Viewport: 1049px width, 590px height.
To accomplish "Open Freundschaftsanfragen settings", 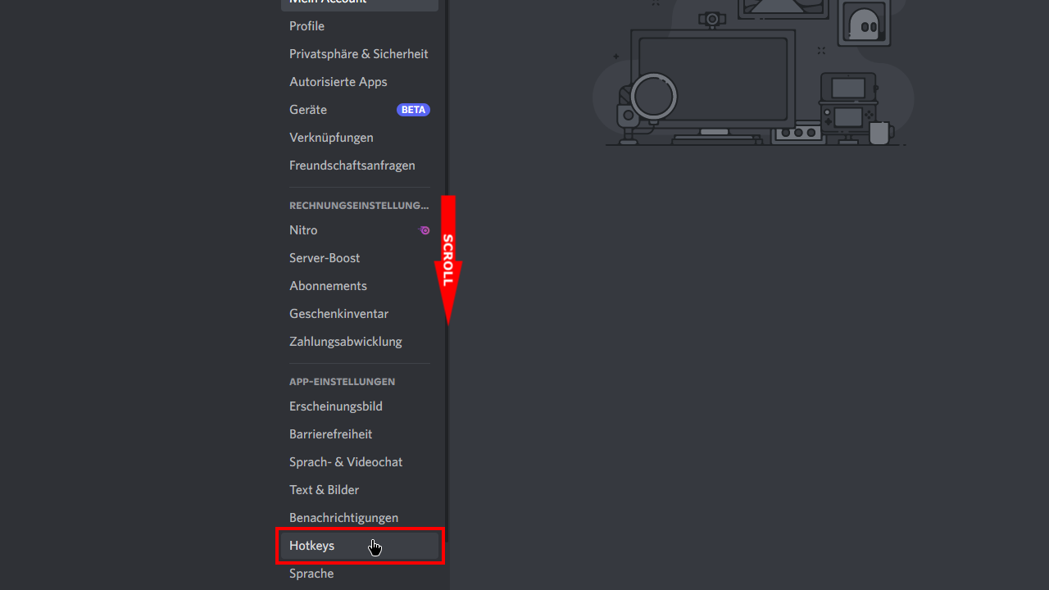I will click(x=359, y=166).
